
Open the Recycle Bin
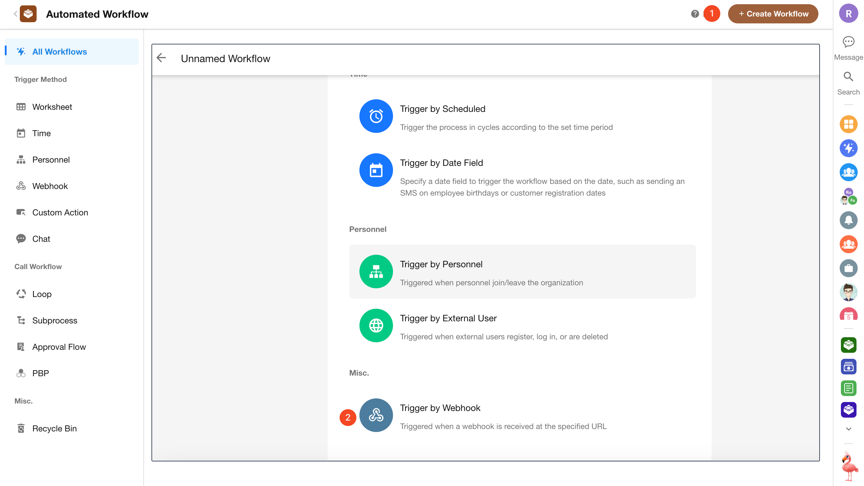[54, 428]
